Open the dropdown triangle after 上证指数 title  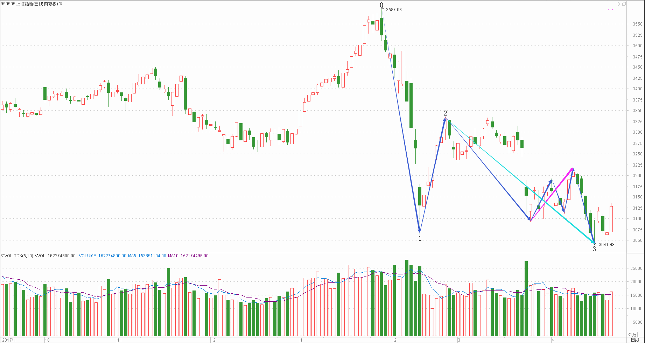point(61,4)
